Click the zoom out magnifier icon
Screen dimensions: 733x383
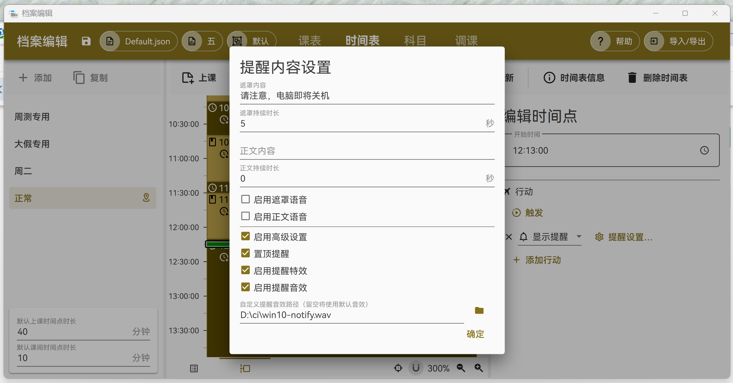pos(461,368)
